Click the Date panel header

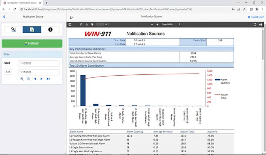pos(32,54)
